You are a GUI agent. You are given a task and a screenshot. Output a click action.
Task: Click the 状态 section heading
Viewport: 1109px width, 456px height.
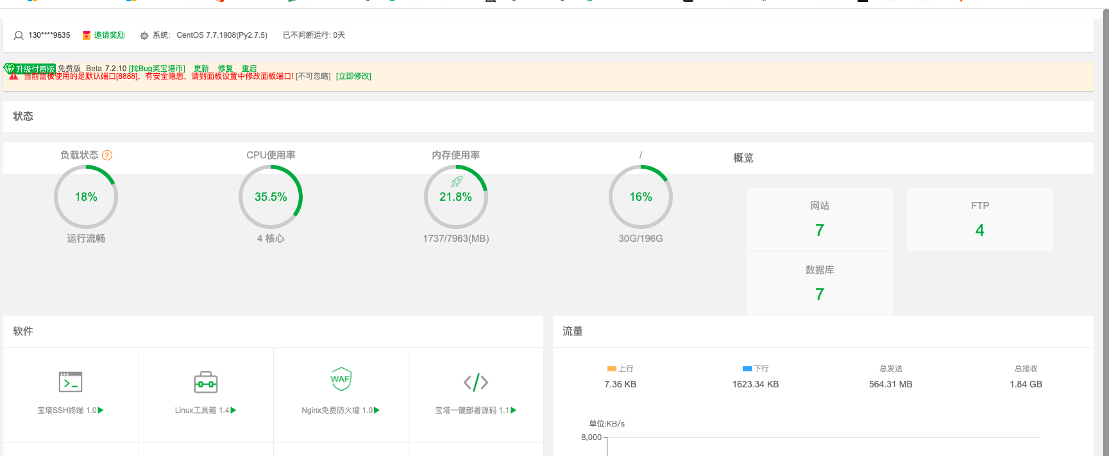pyautogui.click(x=23, y=116)
